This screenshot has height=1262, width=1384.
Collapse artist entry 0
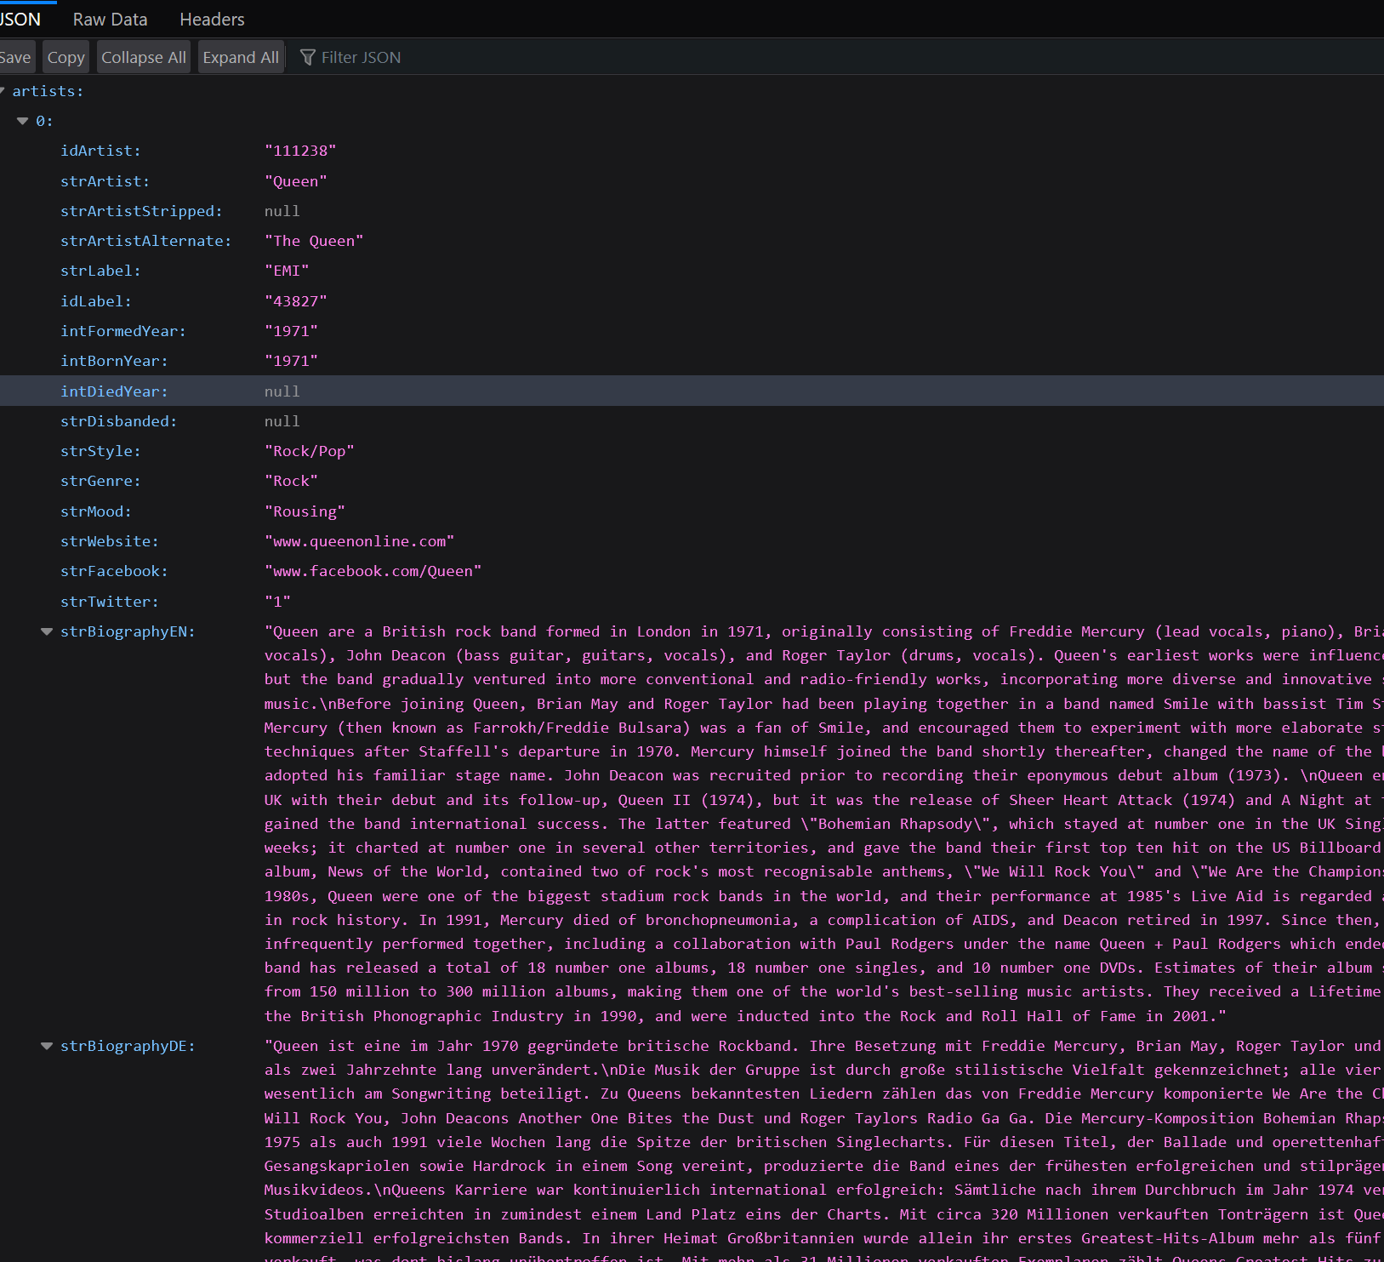point(23,120)
